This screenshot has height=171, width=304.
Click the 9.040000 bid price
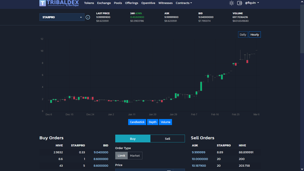(x=101, y=152)
